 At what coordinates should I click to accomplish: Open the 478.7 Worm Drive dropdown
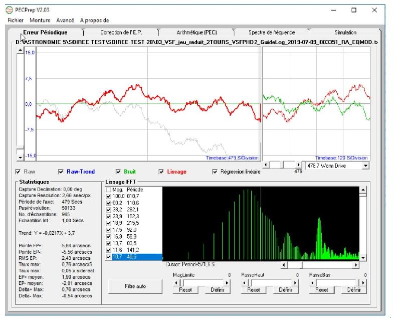click(x=366, y=166)
